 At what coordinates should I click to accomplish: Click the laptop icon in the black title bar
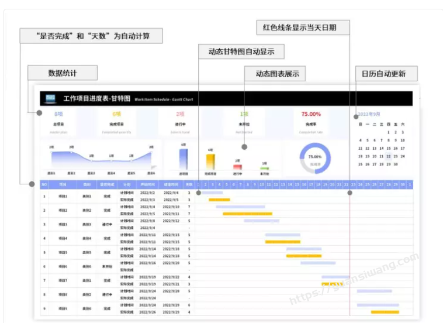[x=50, y=99]
